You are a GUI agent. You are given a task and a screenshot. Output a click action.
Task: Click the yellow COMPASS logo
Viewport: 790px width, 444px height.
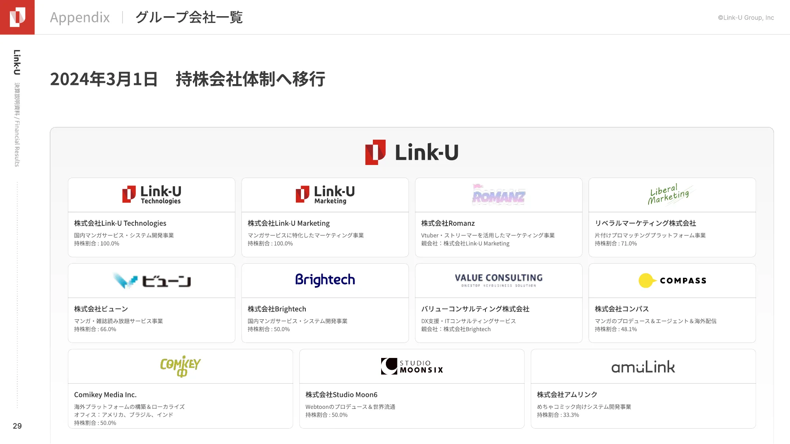[672, 281]
